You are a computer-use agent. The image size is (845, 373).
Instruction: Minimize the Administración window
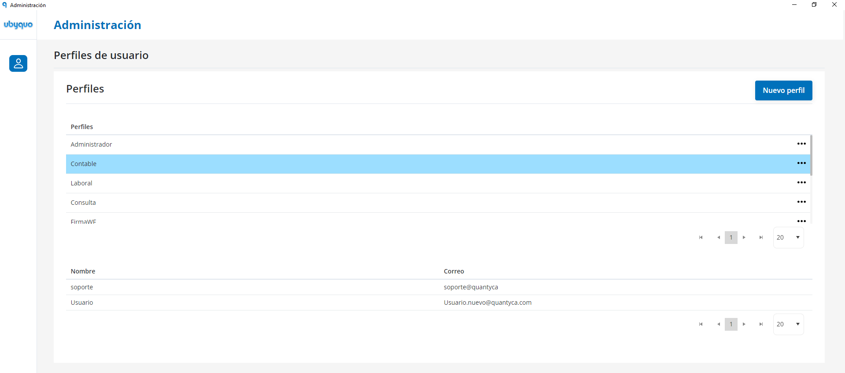794,5
